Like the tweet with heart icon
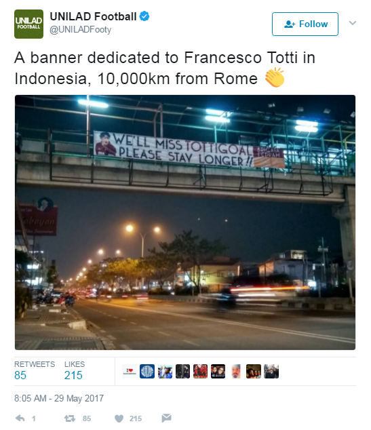 [119, 418]
